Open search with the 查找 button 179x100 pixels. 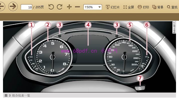pos(172,7)
